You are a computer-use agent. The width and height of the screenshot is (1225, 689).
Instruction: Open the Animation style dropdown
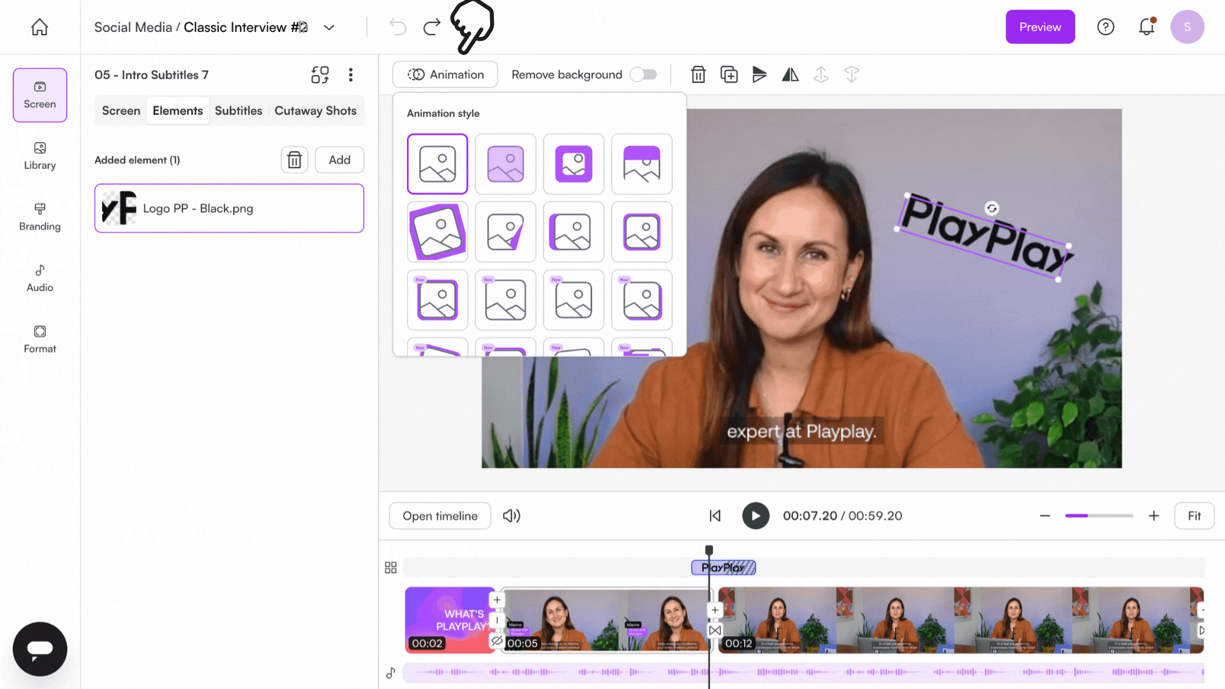[445, 75]
